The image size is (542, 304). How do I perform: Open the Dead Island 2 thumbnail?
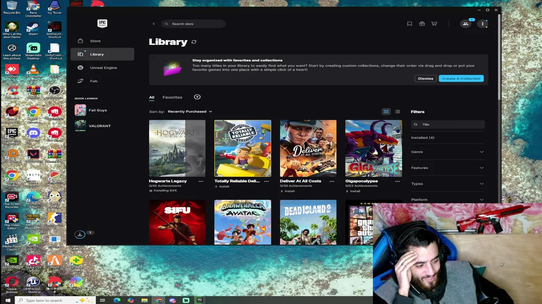coord(308,222)
